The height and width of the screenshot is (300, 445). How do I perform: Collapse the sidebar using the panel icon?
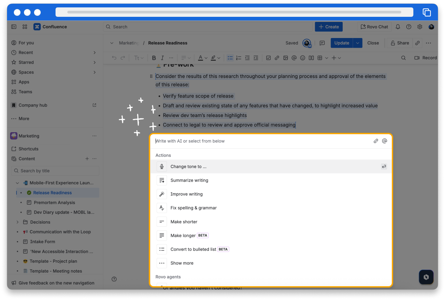(14, 27)
